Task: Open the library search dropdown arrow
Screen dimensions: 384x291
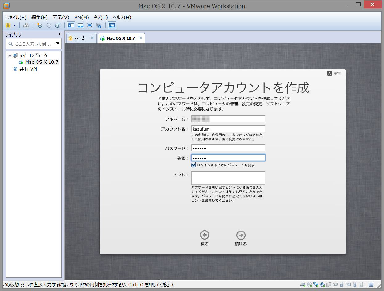Action: 58,44
